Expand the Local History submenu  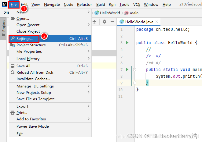(89, 58)
